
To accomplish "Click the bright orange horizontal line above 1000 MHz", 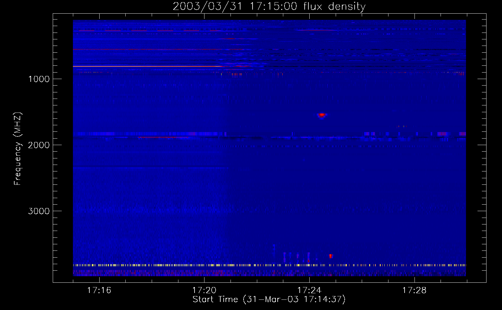I will click(147, 66).
